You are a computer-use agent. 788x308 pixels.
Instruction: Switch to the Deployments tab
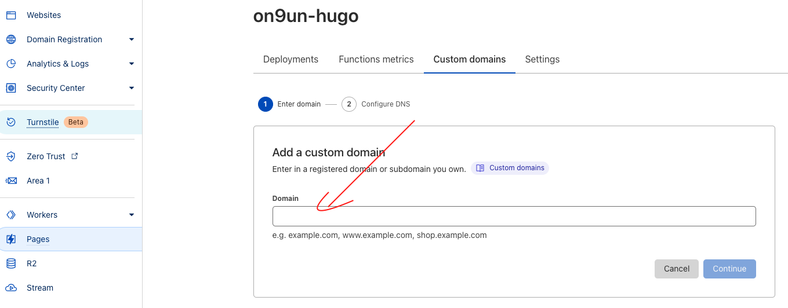[x=290, y=59]
